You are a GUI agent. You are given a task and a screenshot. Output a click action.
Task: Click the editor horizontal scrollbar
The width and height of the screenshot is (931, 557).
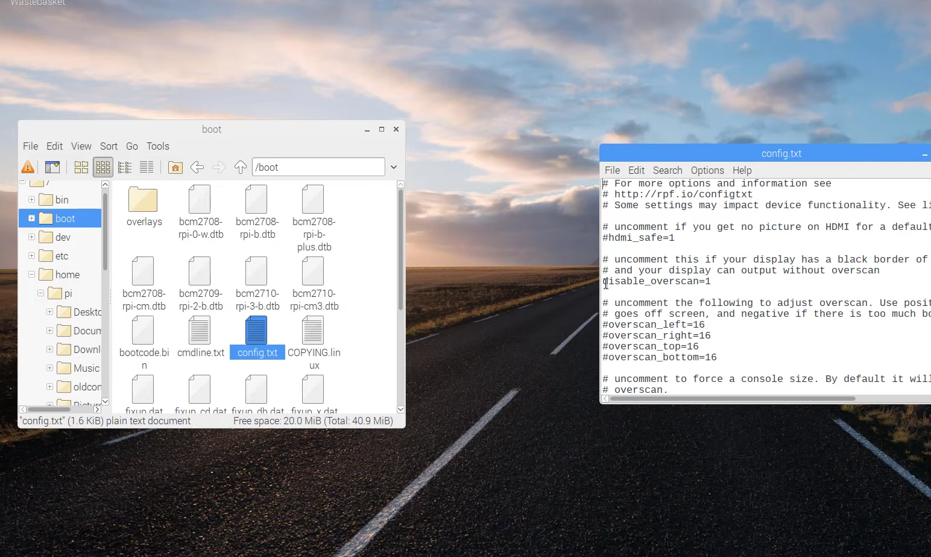coord(733,399)
